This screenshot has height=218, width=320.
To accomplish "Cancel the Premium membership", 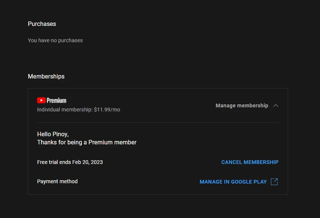I will pyautogui.click(x=250, y=162).
